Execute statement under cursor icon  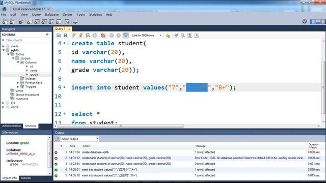[x=81, y=35]
